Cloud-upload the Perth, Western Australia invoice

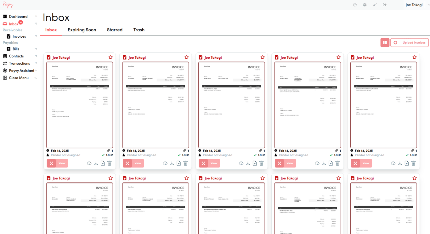click(x=89, y=163)
